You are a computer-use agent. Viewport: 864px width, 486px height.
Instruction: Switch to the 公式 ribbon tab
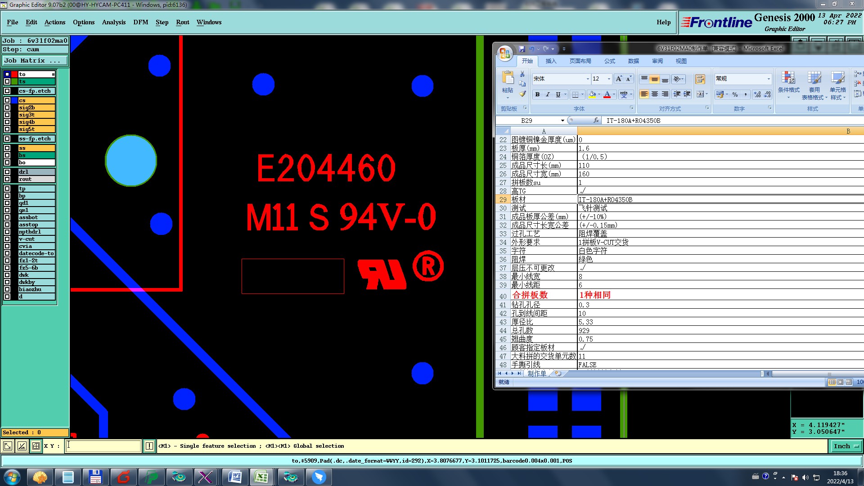(610, 61)
